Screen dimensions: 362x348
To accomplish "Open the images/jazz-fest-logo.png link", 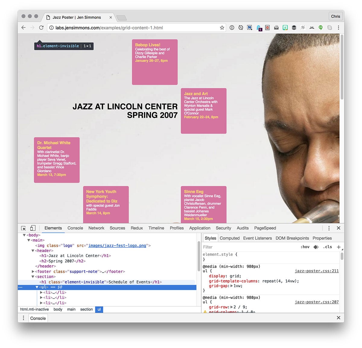I will 117,246.
